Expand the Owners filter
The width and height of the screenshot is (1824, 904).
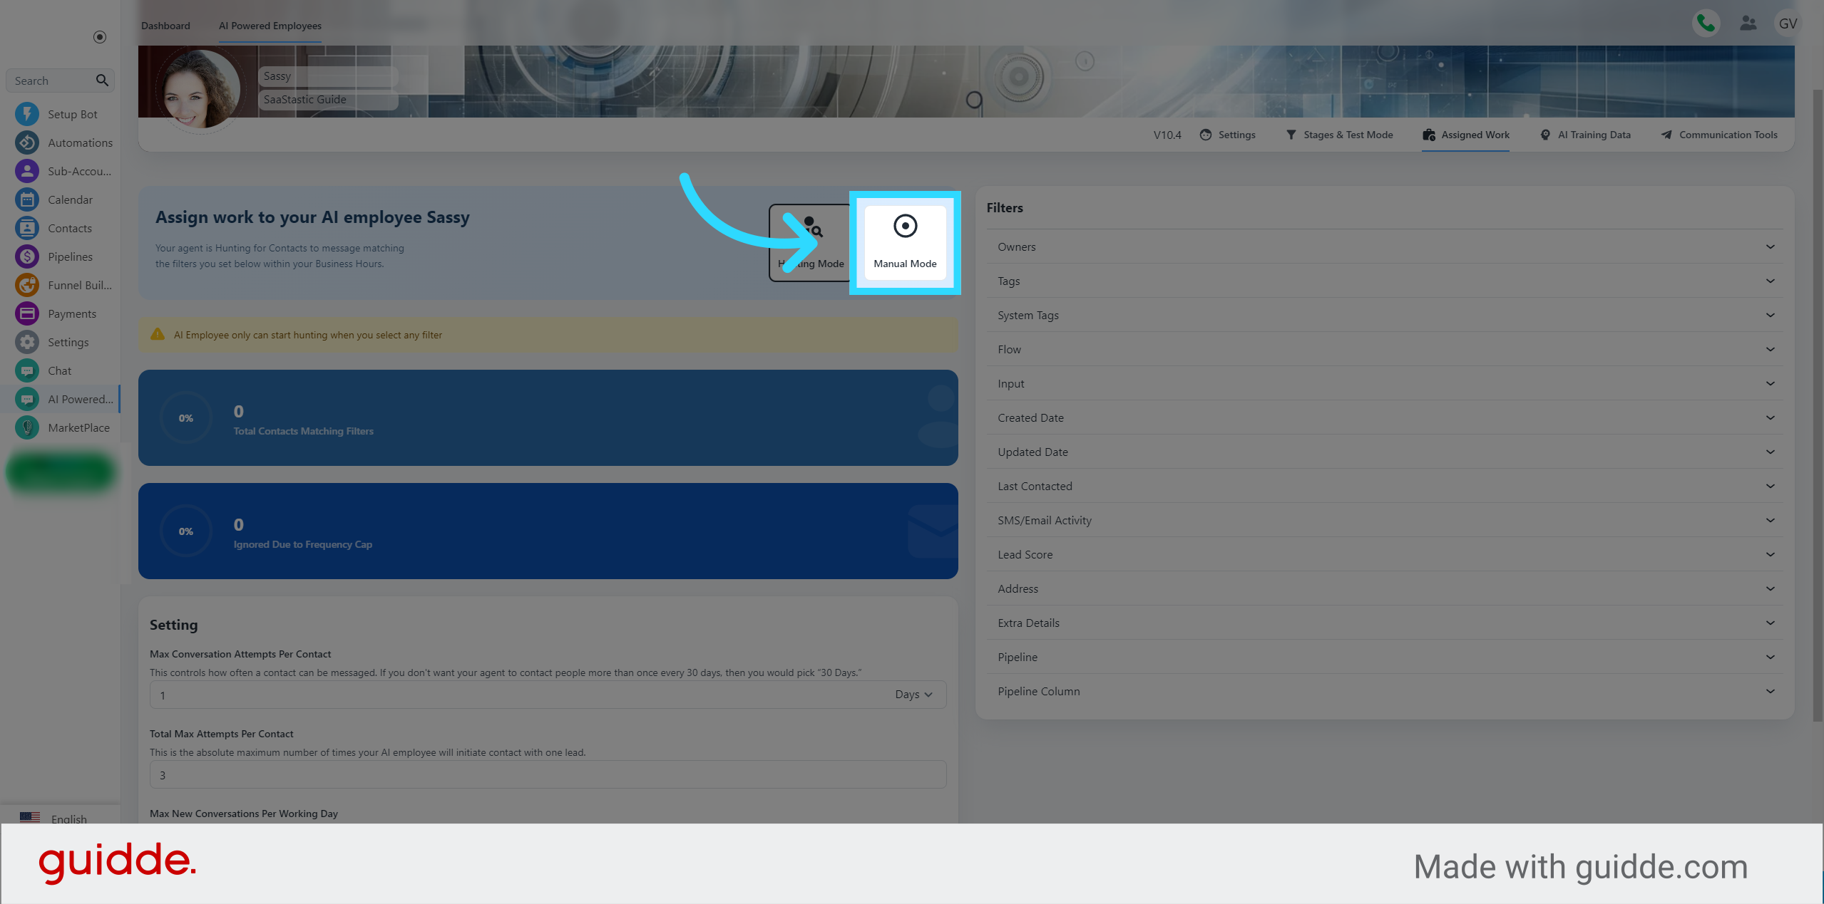point(1385,246)
